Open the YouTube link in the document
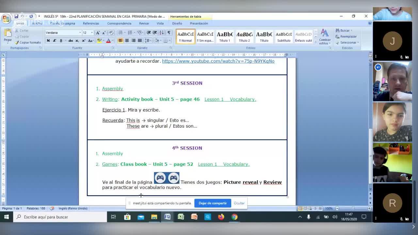This screenshot has height=235, width=418. (218, 61)
